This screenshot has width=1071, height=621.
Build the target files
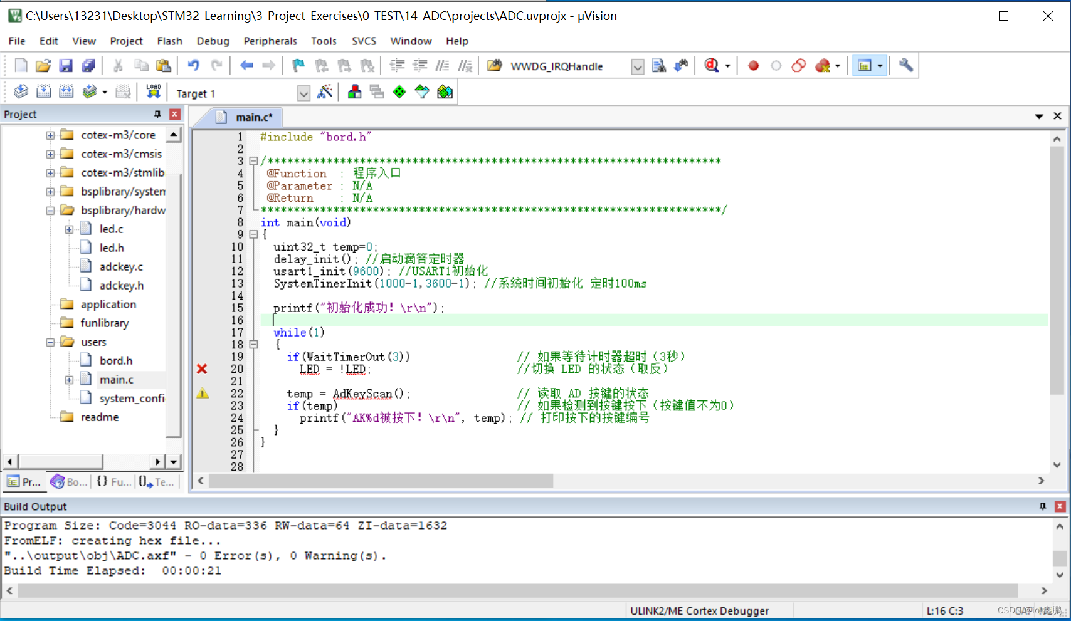[x=43, y=92]
